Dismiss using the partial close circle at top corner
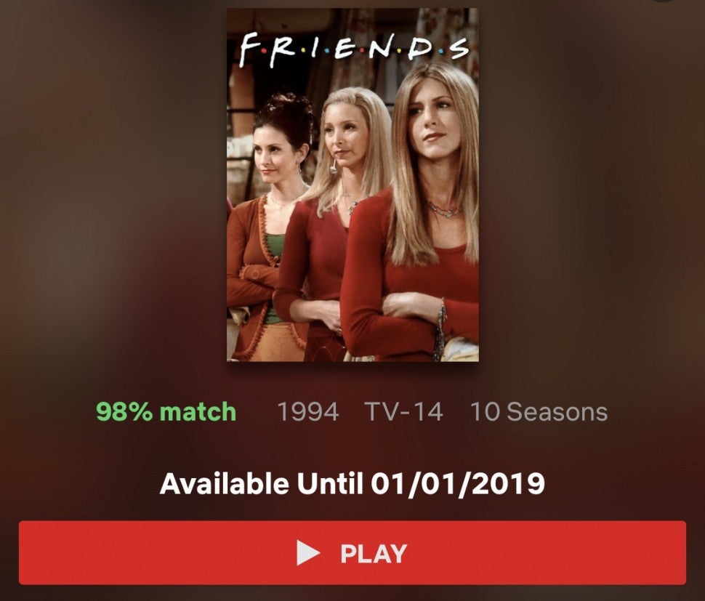The image size is (705, 601). [663, 1]
